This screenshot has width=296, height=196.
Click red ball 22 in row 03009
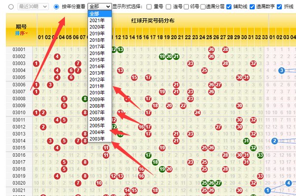click(183, 106)
